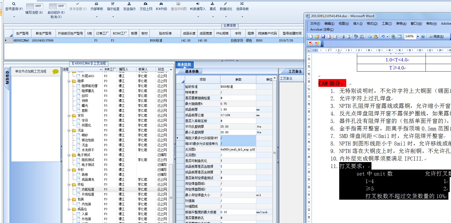The height and width of the screenshot is (223, 451).
Task: Click 重选开料图 button
Action: 179,6
